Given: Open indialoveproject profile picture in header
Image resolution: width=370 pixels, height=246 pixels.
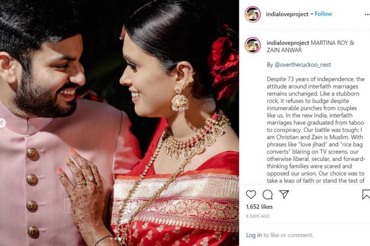Looking at the screenshot, I should point(252,14).
